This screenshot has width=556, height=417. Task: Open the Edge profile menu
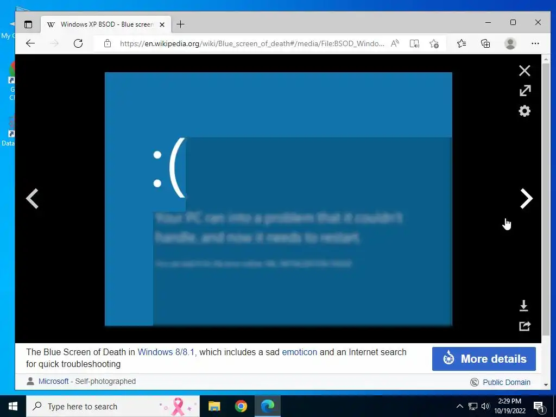510,43
